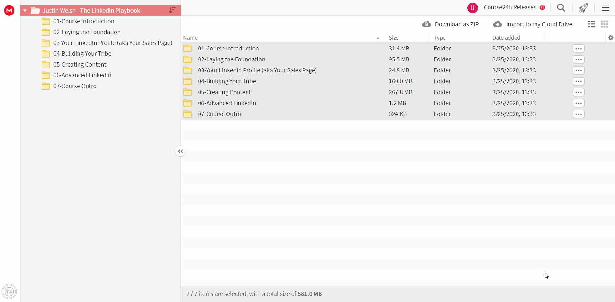The width and height of the screenshot is (615, 302).
Task: Click folder icon of 05-Creating Content in file list
Action: pos(188,92)
